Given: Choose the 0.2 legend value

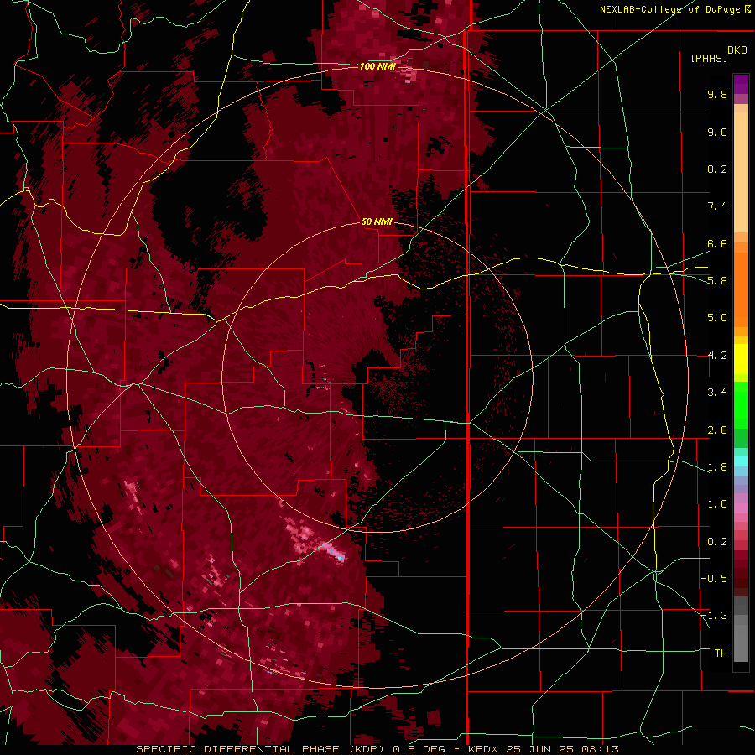Looking at the screenshot, I should click(717, 542).
